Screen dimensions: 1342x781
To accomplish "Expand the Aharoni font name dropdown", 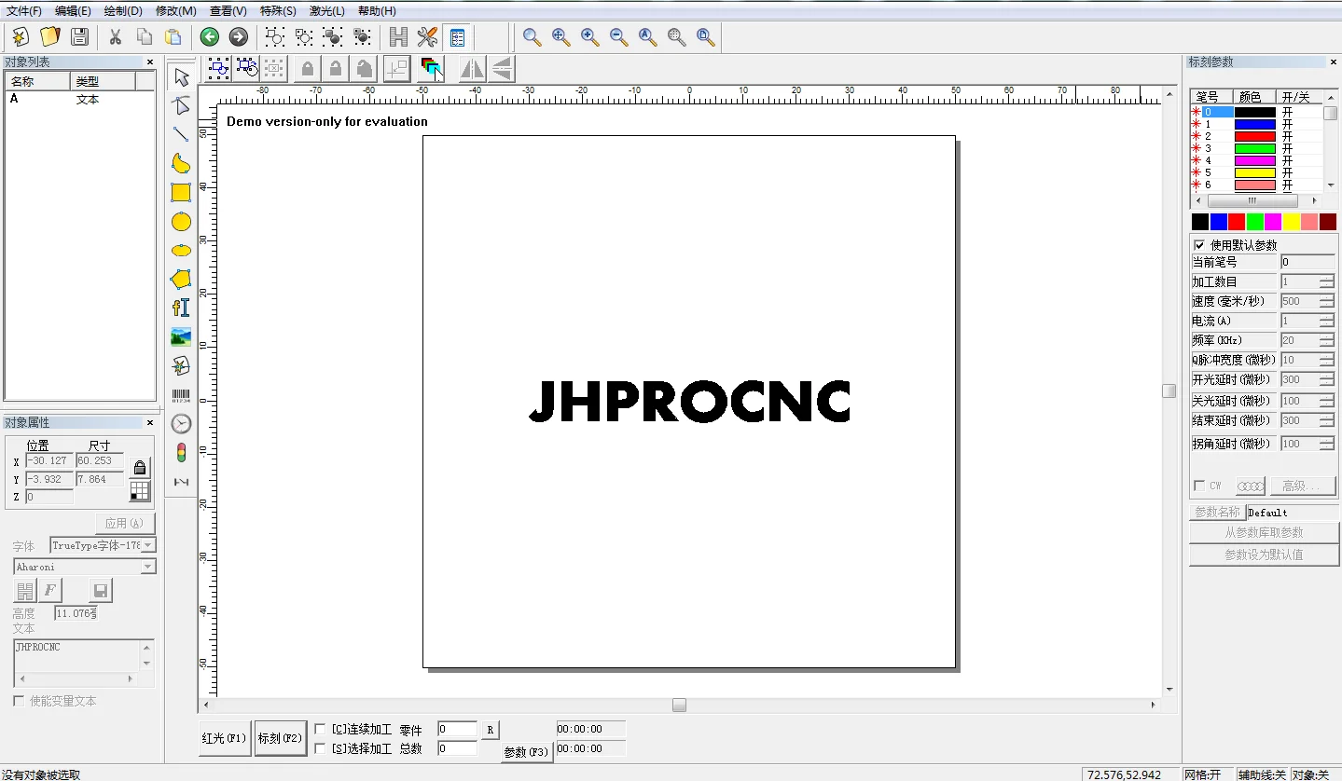I will point(148,567).
